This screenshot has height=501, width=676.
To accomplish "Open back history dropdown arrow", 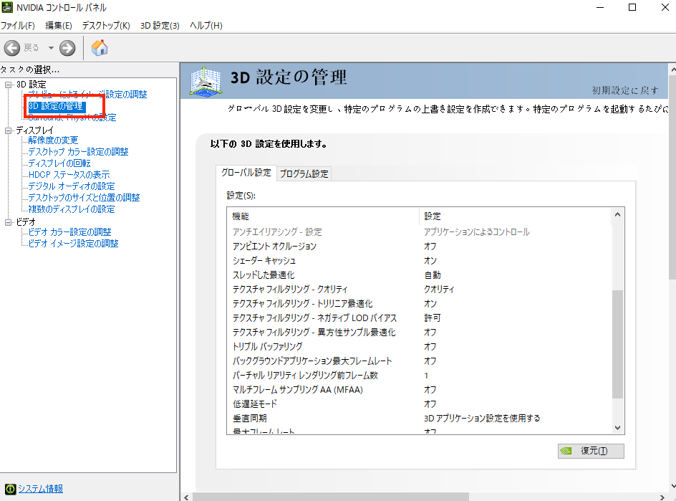I will click(x=51, y=48).
